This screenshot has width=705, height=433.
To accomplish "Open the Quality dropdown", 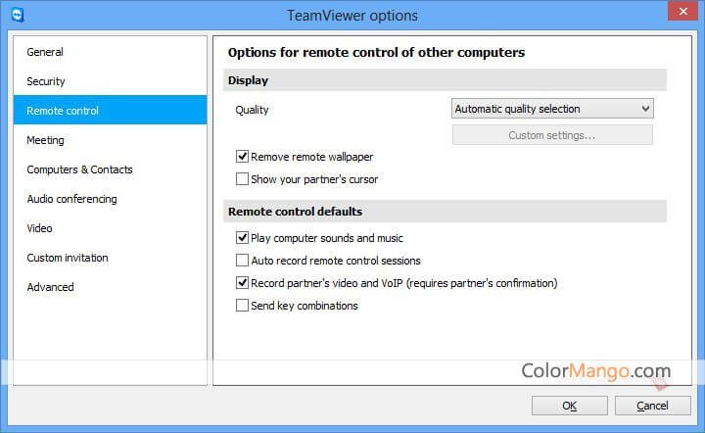I will (x=552, y=109).
